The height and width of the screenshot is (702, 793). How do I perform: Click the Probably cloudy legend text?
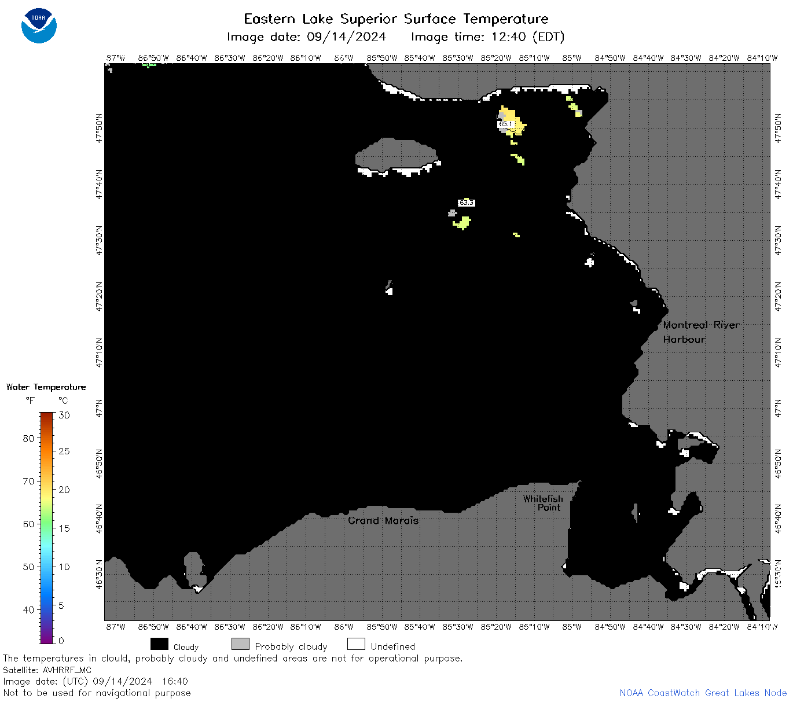click(x=291, y=646)
